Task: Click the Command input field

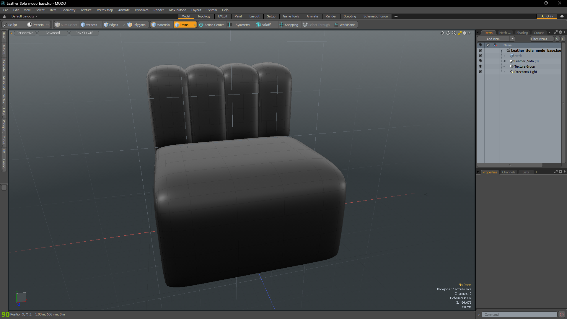Action: click(519, 315)
